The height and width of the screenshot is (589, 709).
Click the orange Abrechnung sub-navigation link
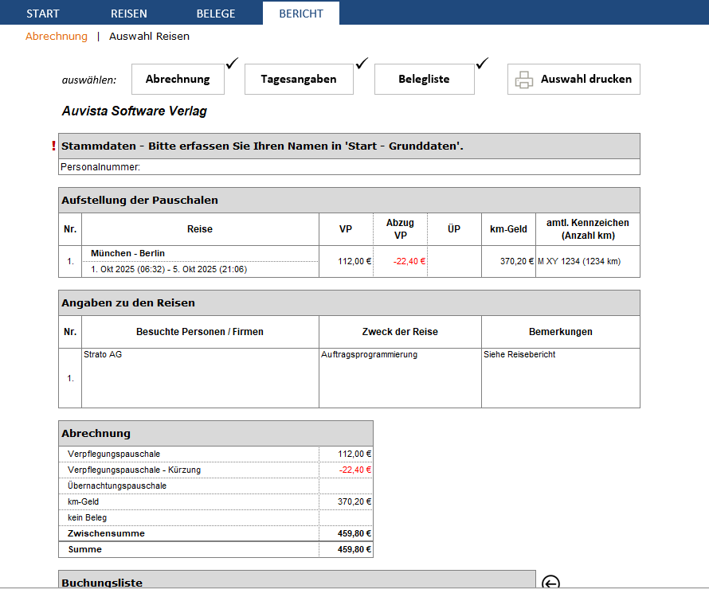click(x=57, y=36)
